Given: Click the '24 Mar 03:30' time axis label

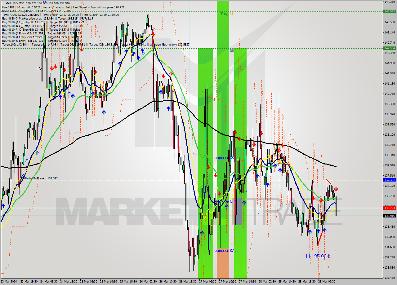Looking at the screenshot, I should click(49, 282).
